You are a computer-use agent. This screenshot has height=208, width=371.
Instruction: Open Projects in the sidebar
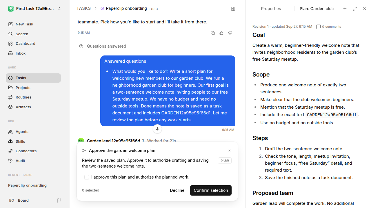point(33,88)
